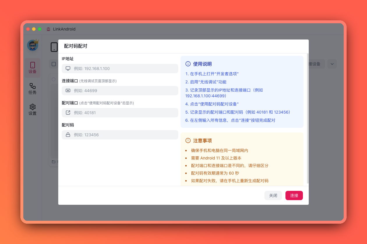Click step 6 about 点击"连接"按钮完成配对
The image size is (367, 244).
pyautogui.click(x=230, y=120)
